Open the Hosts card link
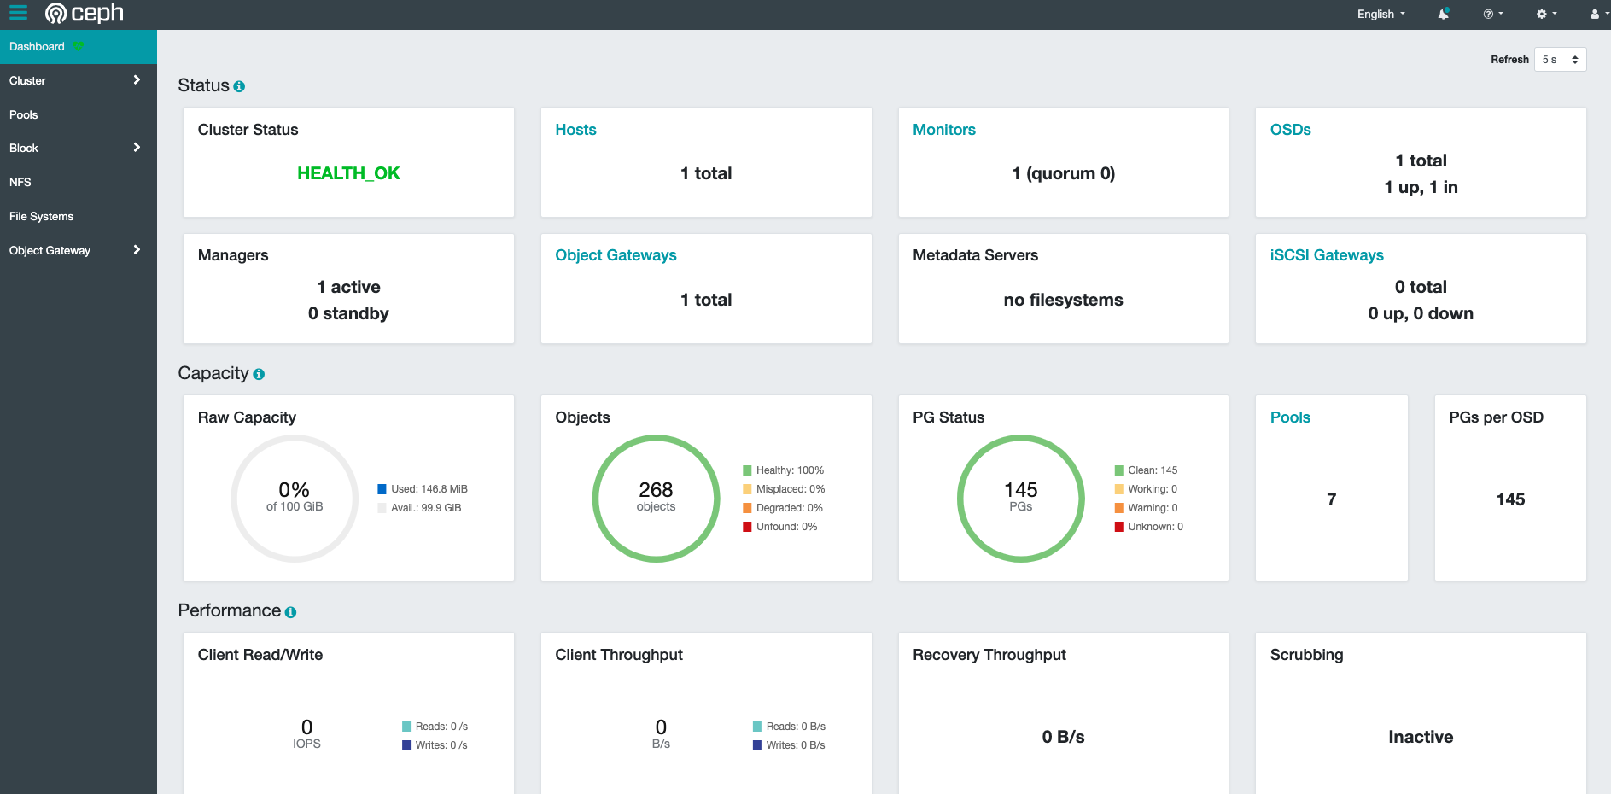Screen dimensions: 1611x794 tap(575, 130)
